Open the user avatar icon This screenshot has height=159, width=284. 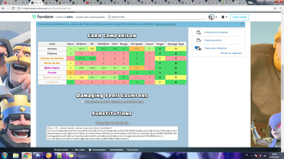coord(211,17)
